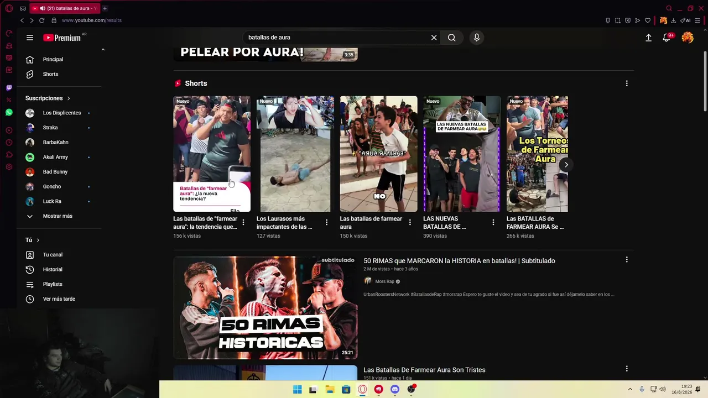Run the search with the magnifier button
Image resolution: width=708 pixels, height=398 pixels.
(452, 38)
